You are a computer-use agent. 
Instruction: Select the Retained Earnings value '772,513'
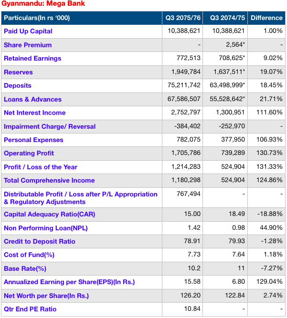tap(188, 58)
